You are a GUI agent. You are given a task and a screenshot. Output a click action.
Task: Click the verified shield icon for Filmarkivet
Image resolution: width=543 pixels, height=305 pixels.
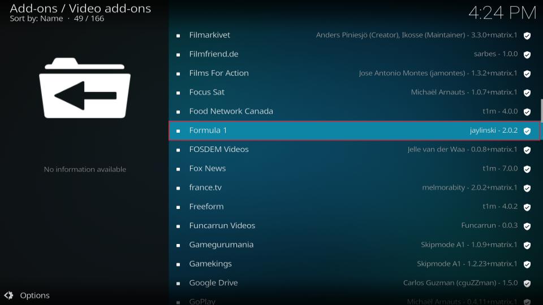(x=527, y=36)
